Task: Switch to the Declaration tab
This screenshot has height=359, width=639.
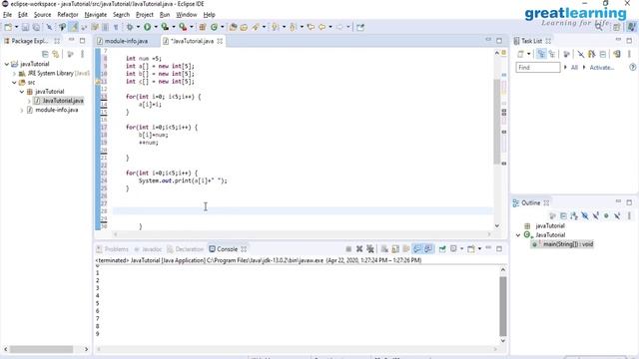Action: [186, 249]
